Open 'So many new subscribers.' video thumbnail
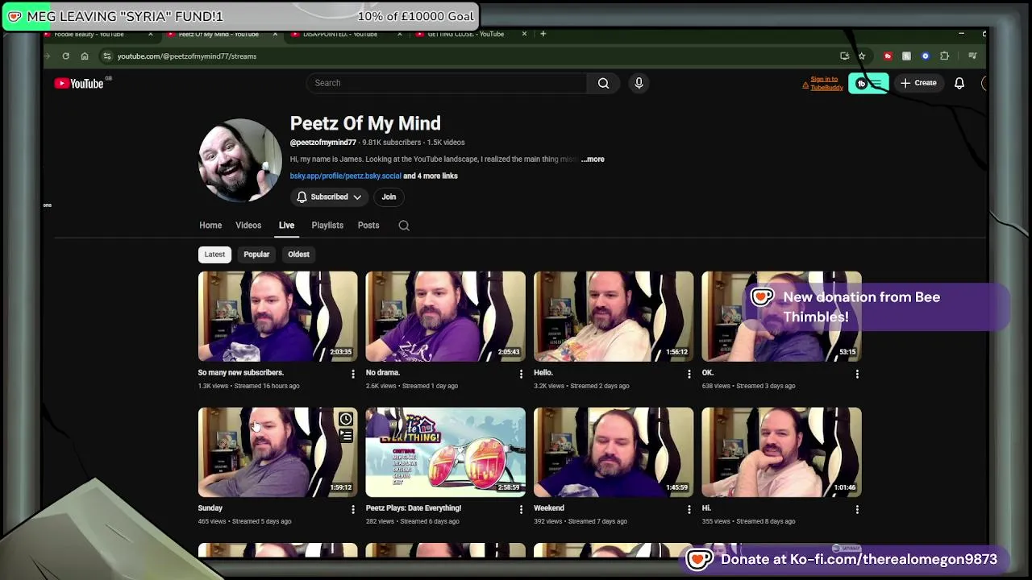 click(277, 316)
